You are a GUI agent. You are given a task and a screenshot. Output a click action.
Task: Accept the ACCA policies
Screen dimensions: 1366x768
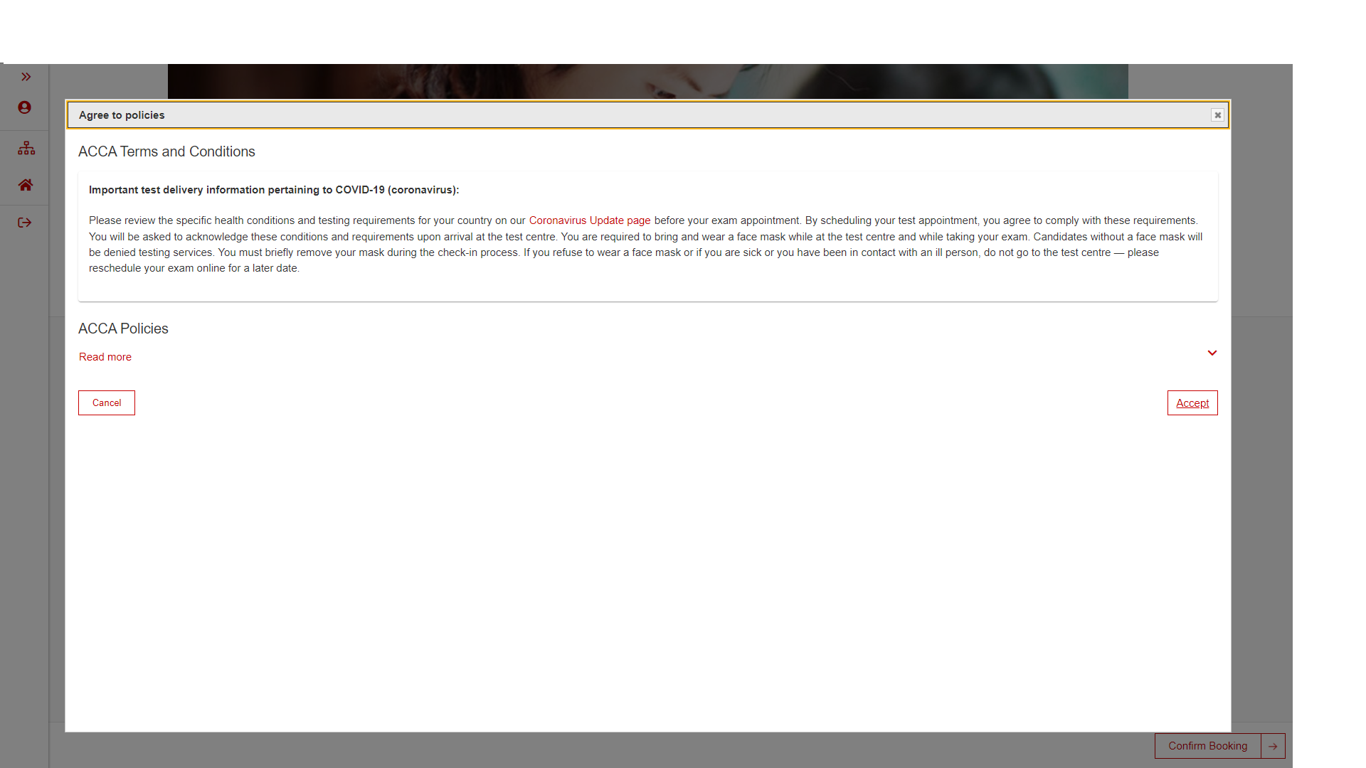click(x=1192, y=403)
